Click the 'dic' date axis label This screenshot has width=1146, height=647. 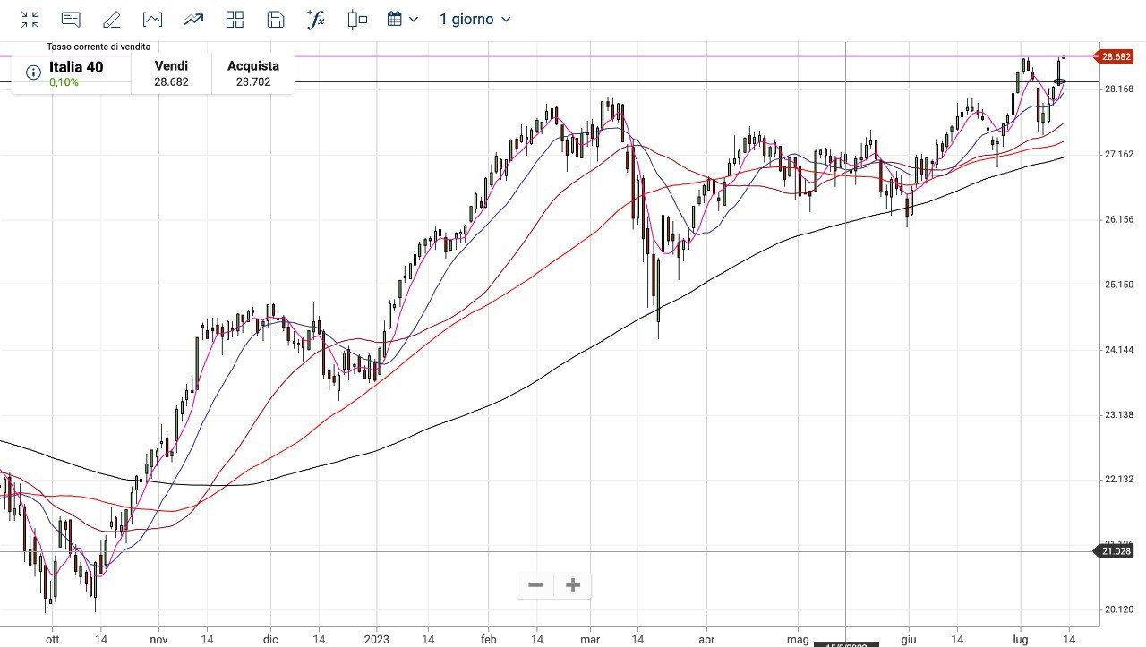[271, 639]
